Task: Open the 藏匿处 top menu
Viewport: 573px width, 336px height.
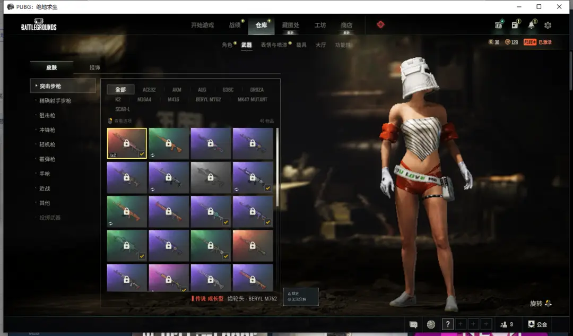Action: [291, 25]
